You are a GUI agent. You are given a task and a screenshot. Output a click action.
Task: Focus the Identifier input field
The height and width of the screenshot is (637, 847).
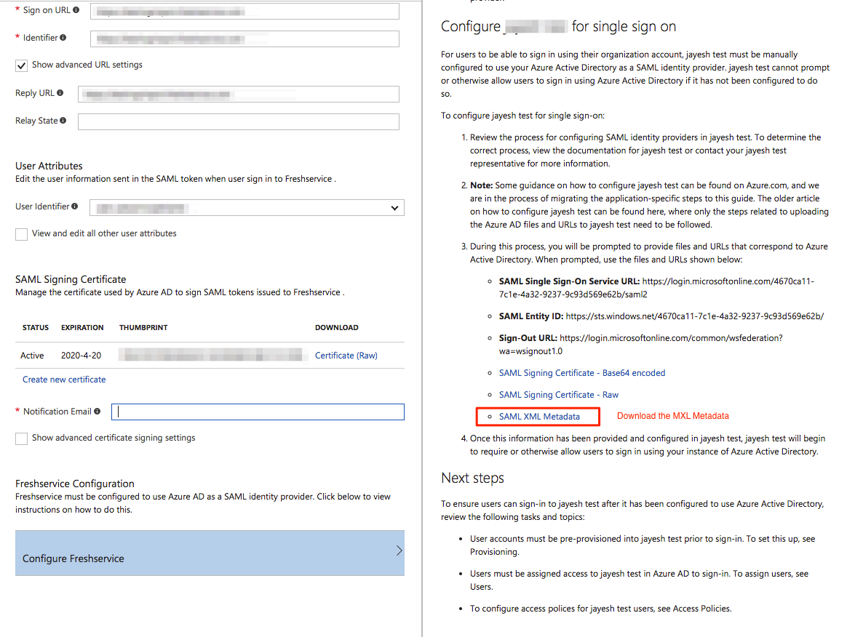[x=244, y=39]
